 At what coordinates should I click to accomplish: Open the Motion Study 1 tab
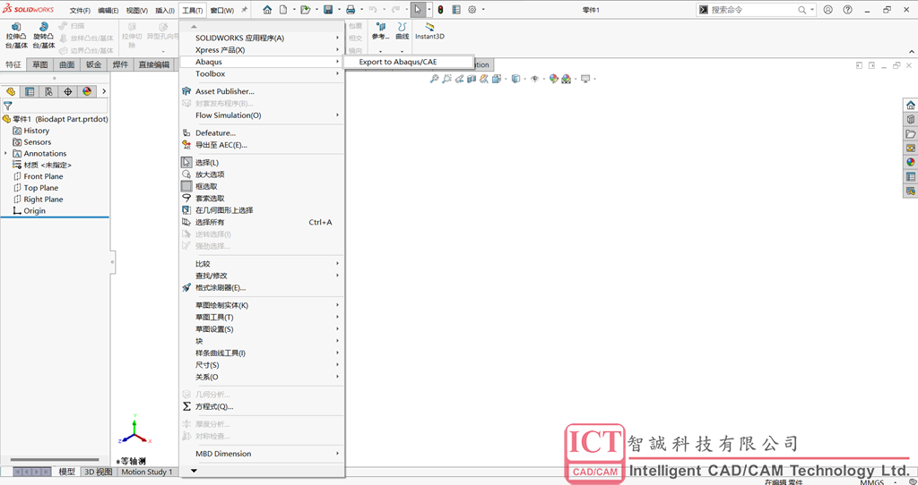146,472
